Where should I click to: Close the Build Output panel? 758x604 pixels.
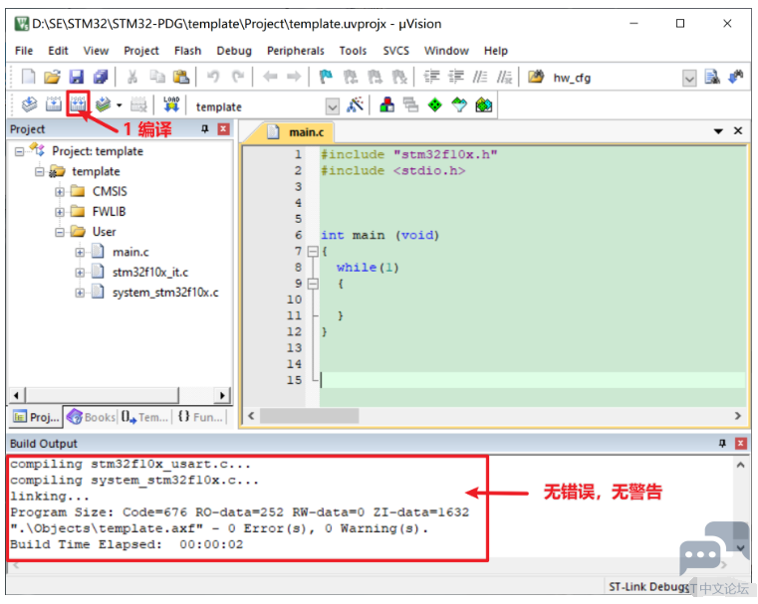click(x=741, y=443)
